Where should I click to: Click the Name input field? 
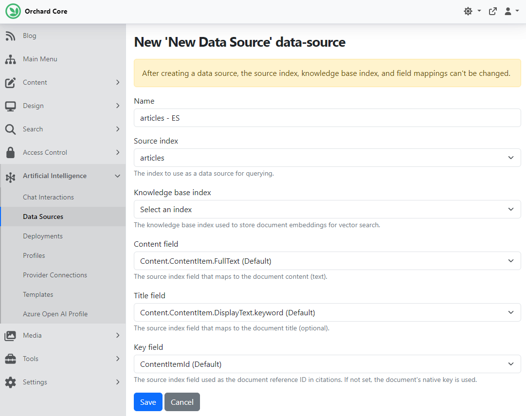point(327,118)
